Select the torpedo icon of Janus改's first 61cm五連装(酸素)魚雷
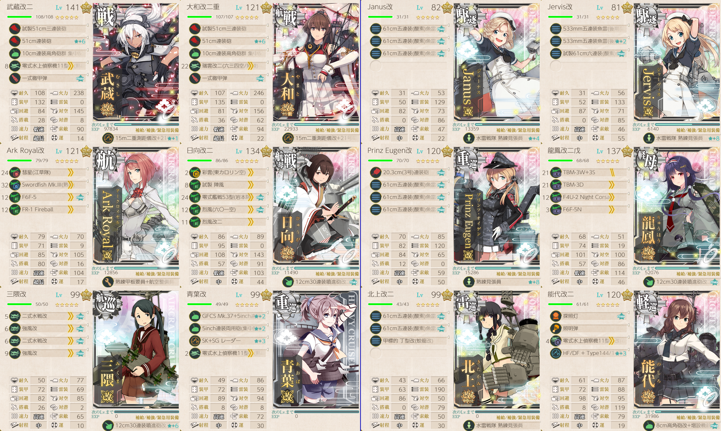 [x=375, y=29]
